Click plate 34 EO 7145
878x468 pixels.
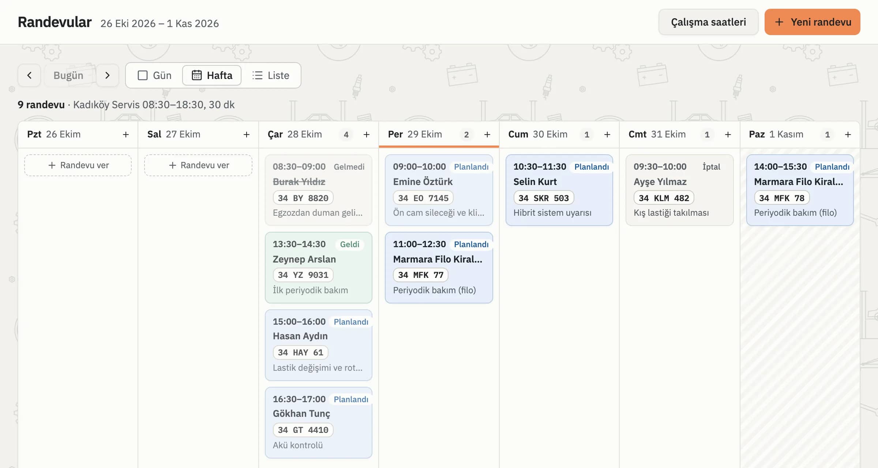pos(423,198)
